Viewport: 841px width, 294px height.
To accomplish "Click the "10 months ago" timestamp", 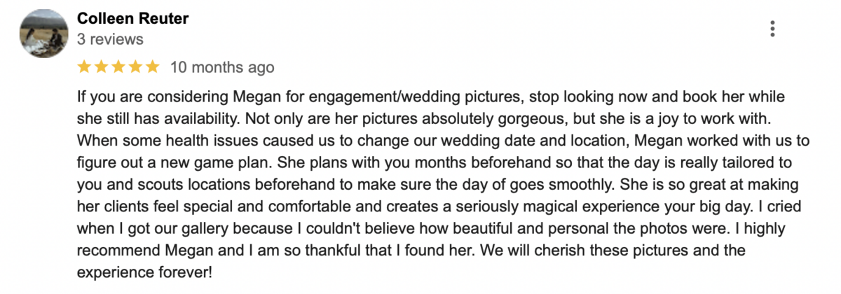I will pyautogui.click(x=222, y=68).
